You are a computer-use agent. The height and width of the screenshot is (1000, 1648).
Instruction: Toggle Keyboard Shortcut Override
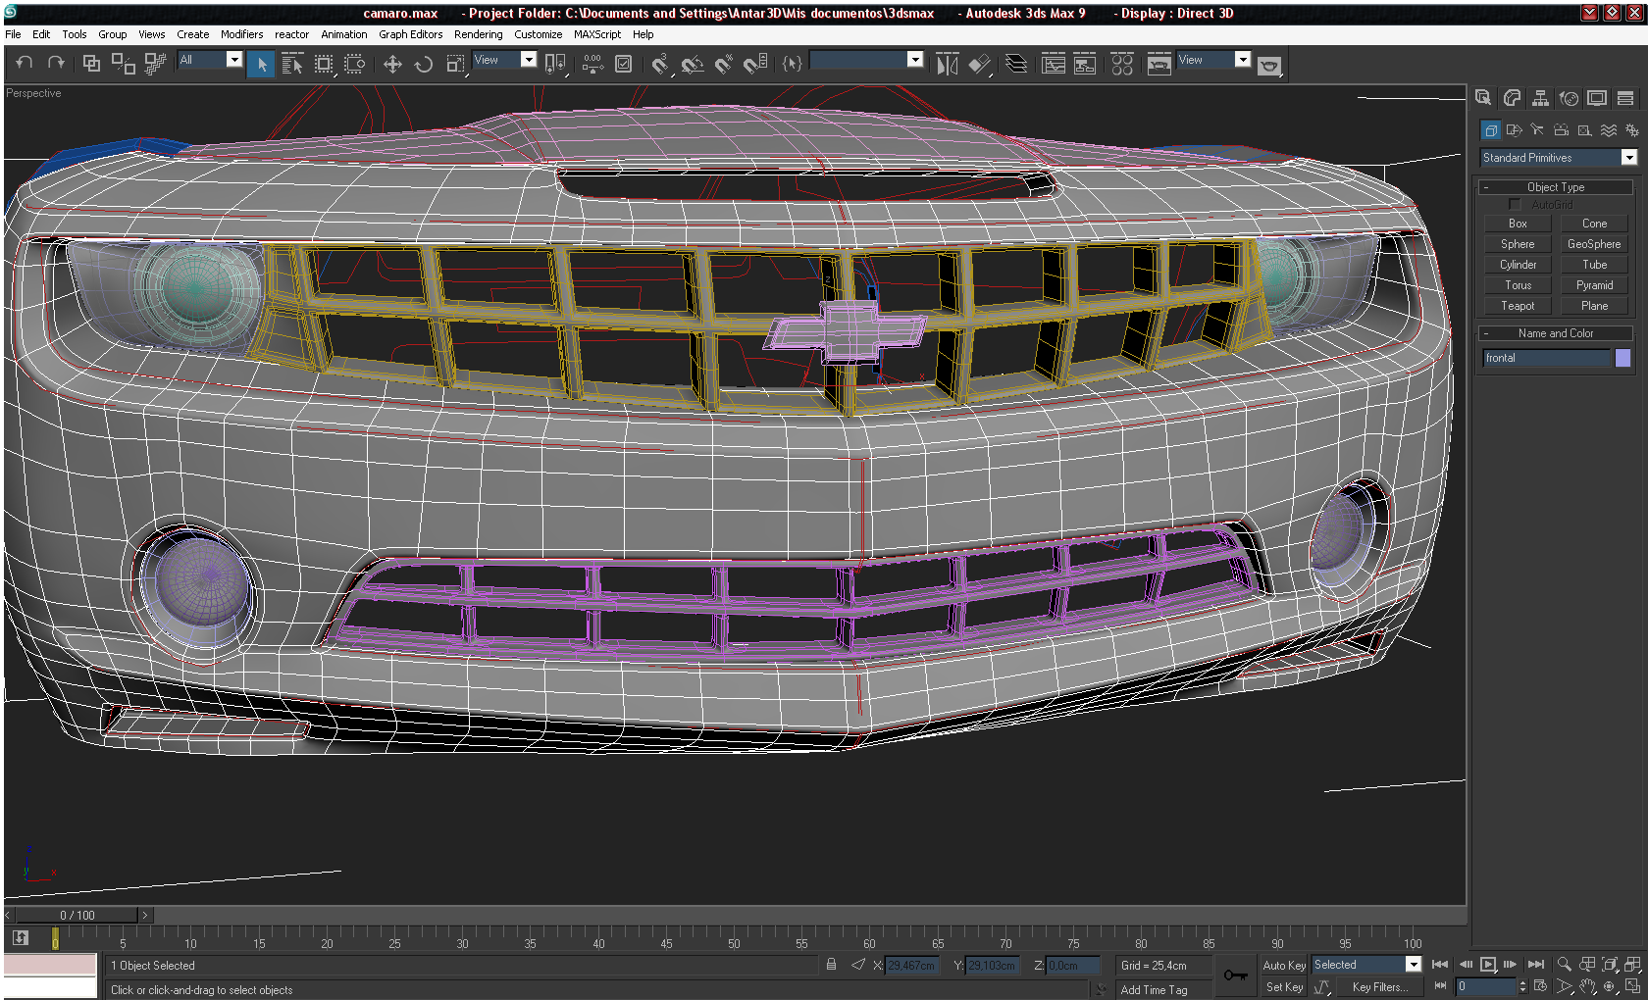click(x=623, y=64)
